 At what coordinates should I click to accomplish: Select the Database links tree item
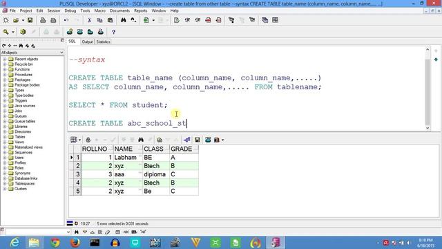click(26, 178)
